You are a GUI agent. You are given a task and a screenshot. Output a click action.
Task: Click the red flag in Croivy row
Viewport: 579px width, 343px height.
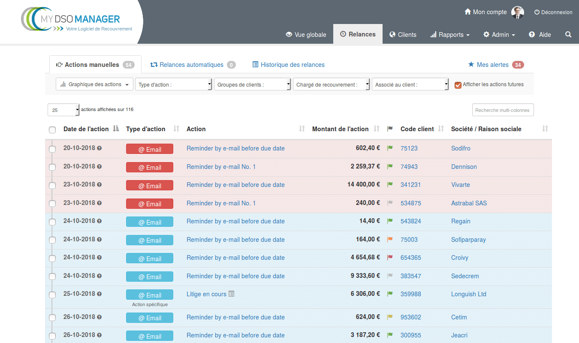coord(390,258)
